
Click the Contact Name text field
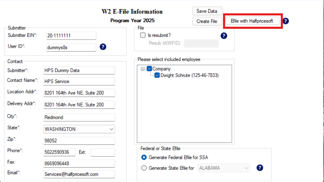[x=79, y=81]
